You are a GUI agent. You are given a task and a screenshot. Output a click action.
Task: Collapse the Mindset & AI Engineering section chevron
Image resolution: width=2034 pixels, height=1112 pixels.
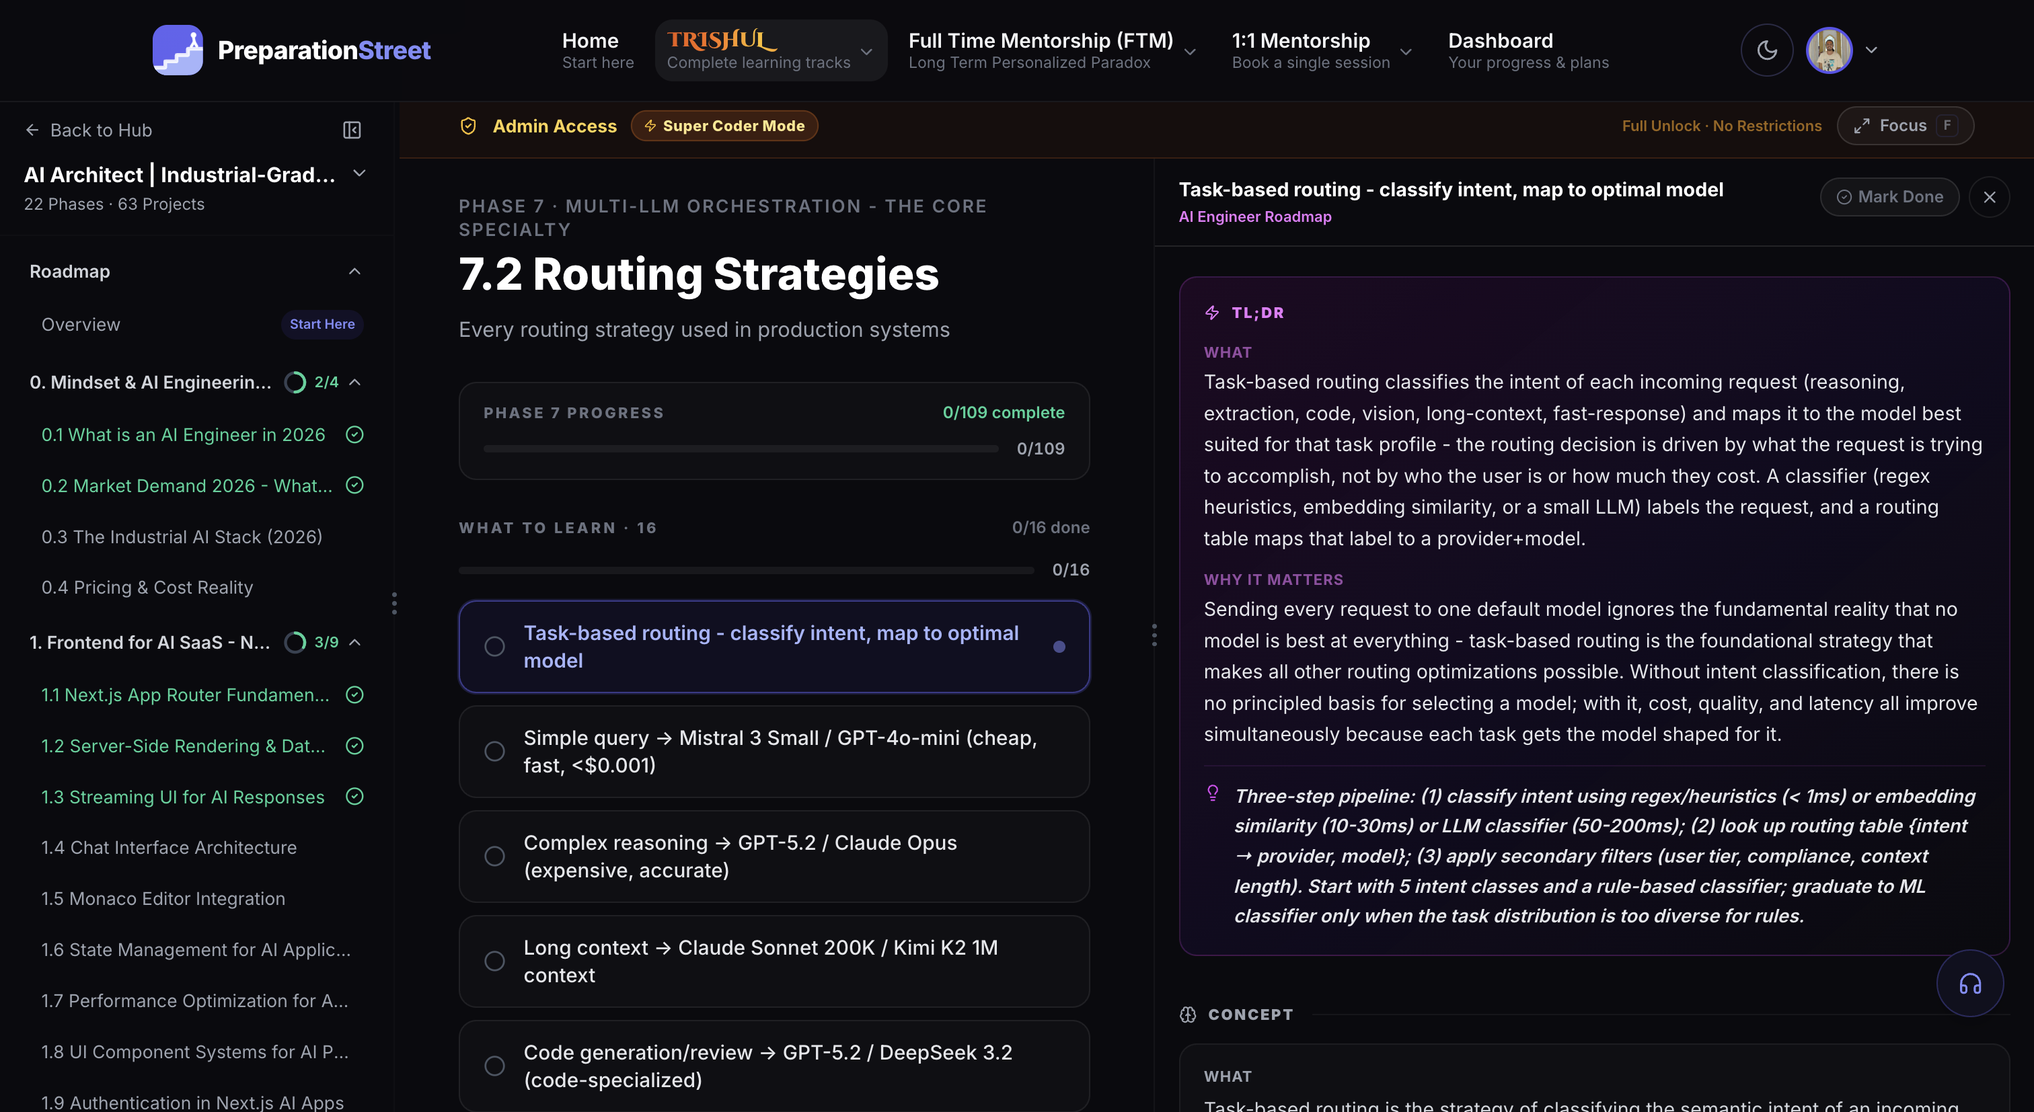[x=355, y=383]
